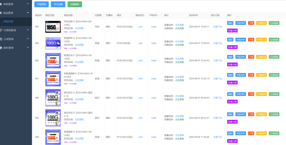Click commission ¥190.00(次月返) cell
Viewport: 286px width, 145px height.
pos(125,61)
